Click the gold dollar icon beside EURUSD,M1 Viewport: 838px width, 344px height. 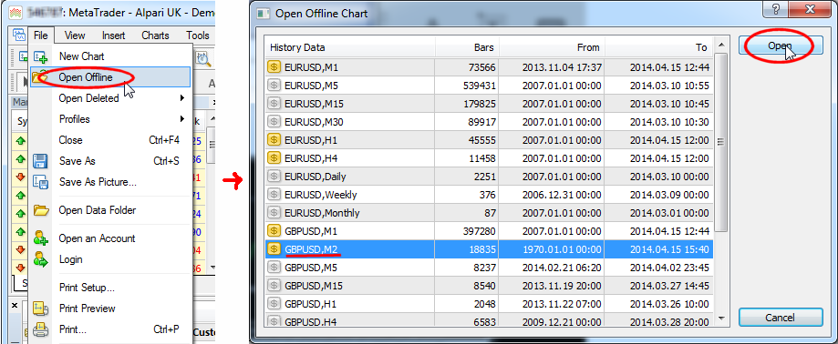coord(274,67)
